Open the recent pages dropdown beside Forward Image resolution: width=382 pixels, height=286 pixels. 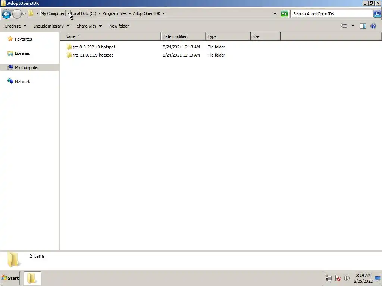point(24,14)
